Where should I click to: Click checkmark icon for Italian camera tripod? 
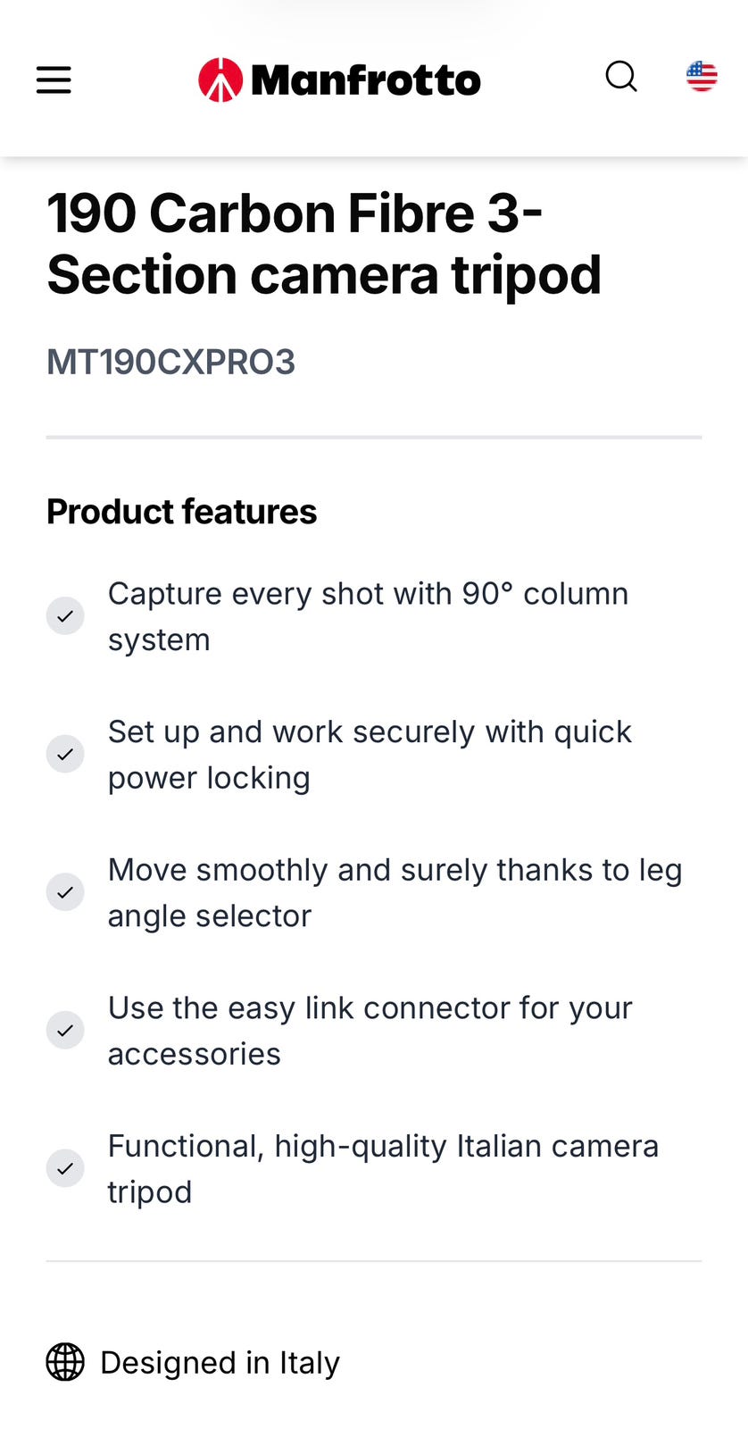(65, 1168)
